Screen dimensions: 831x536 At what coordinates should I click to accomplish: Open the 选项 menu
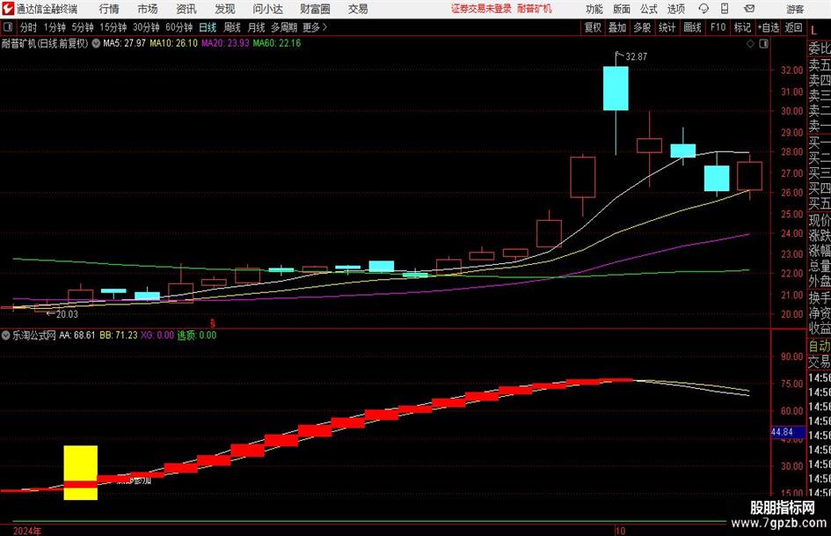tap(675, 9)
